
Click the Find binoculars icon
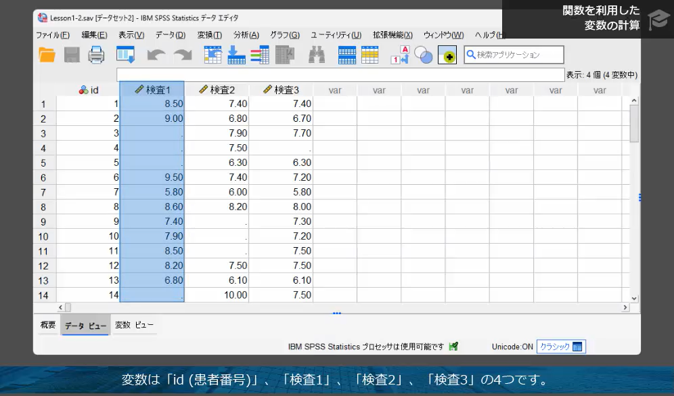pos(317,55)
